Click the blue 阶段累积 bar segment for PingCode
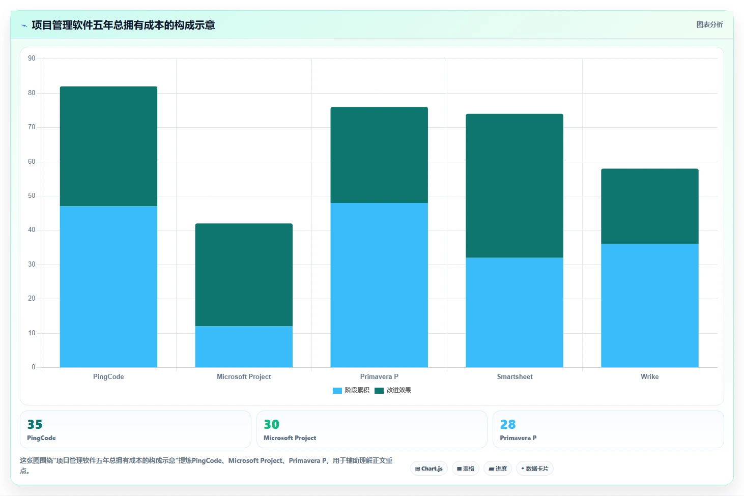 [108, 286]
